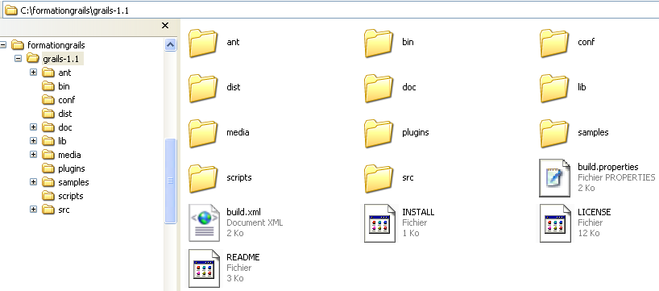Click the build.xml file name label
Image resolution: width=659 pixels, height=291 pixels.
pos(243,212)
